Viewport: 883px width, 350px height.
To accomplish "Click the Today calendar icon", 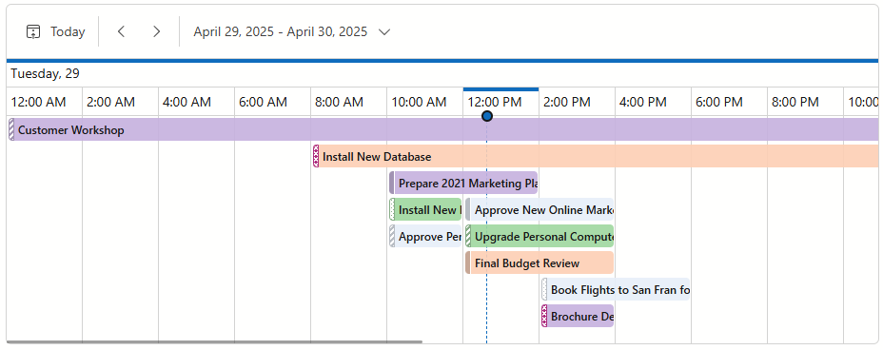I will tap(34, 31).
